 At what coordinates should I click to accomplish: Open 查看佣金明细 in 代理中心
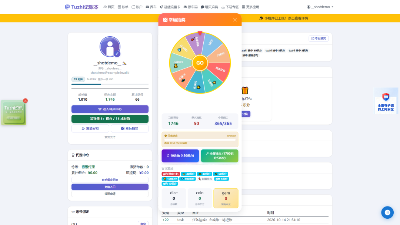coord(110,180)
